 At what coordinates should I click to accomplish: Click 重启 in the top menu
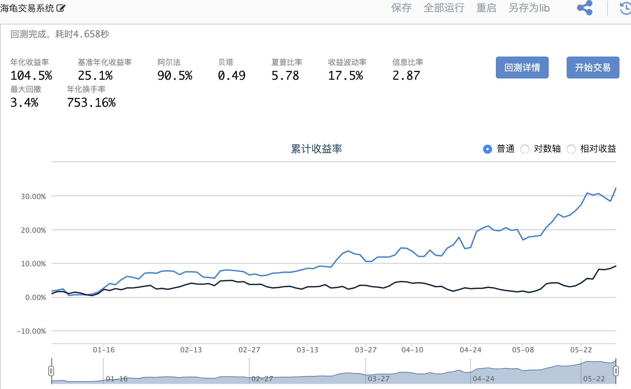point(486,8)
